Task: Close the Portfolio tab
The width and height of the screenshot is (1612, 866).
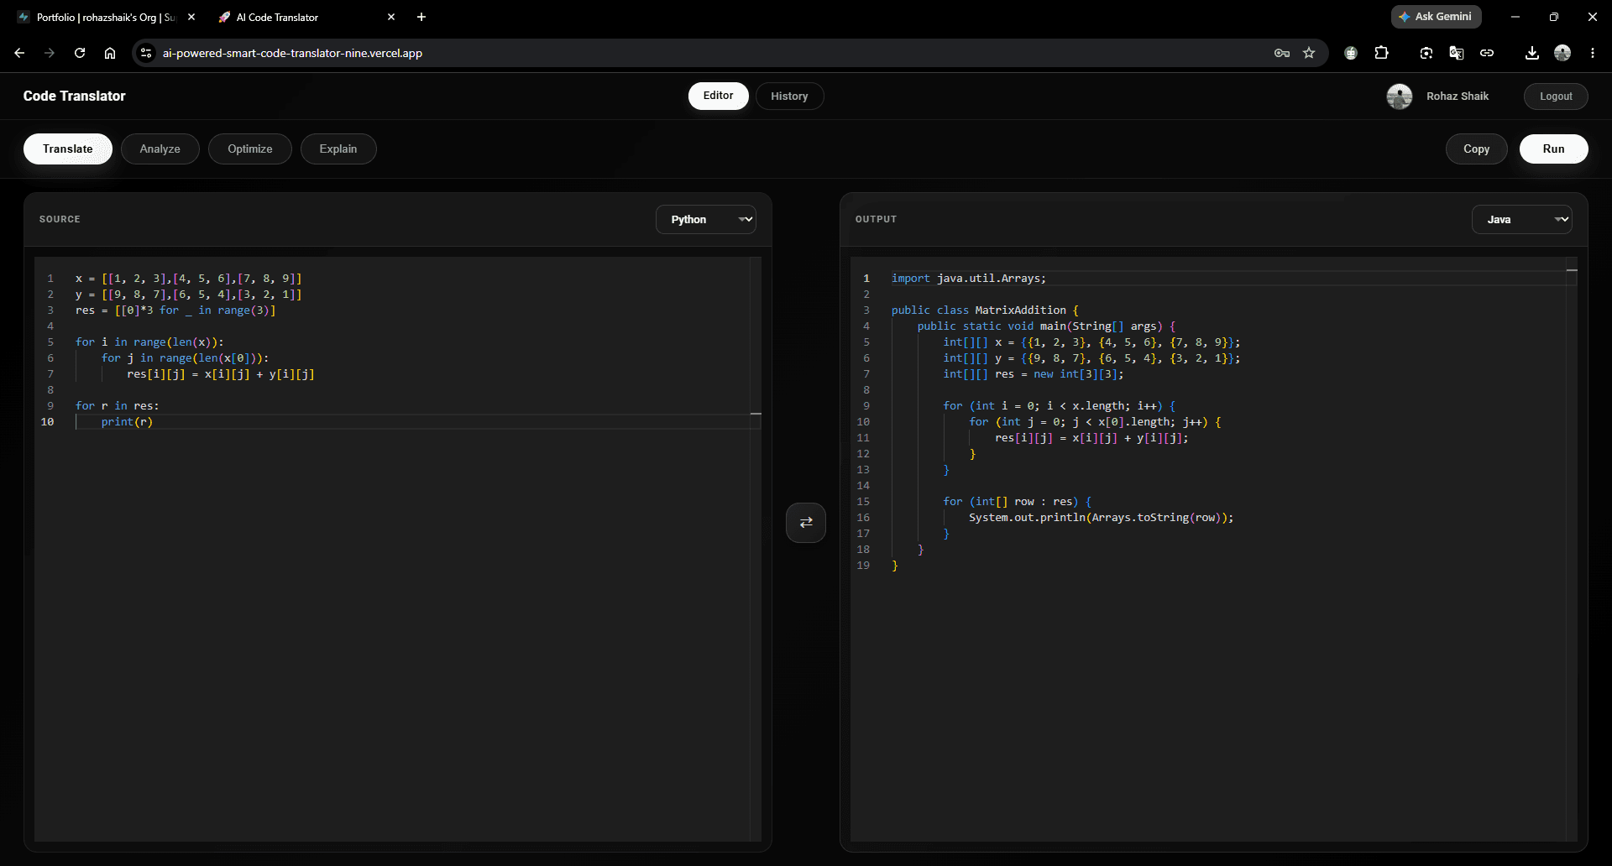Action: pyautogui.click(x=191, y=17)
